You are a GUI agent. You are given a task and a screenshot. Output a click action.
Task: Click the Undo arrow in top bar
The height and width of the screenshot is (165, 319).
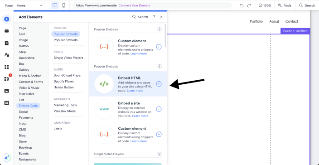tap(242, 6)
